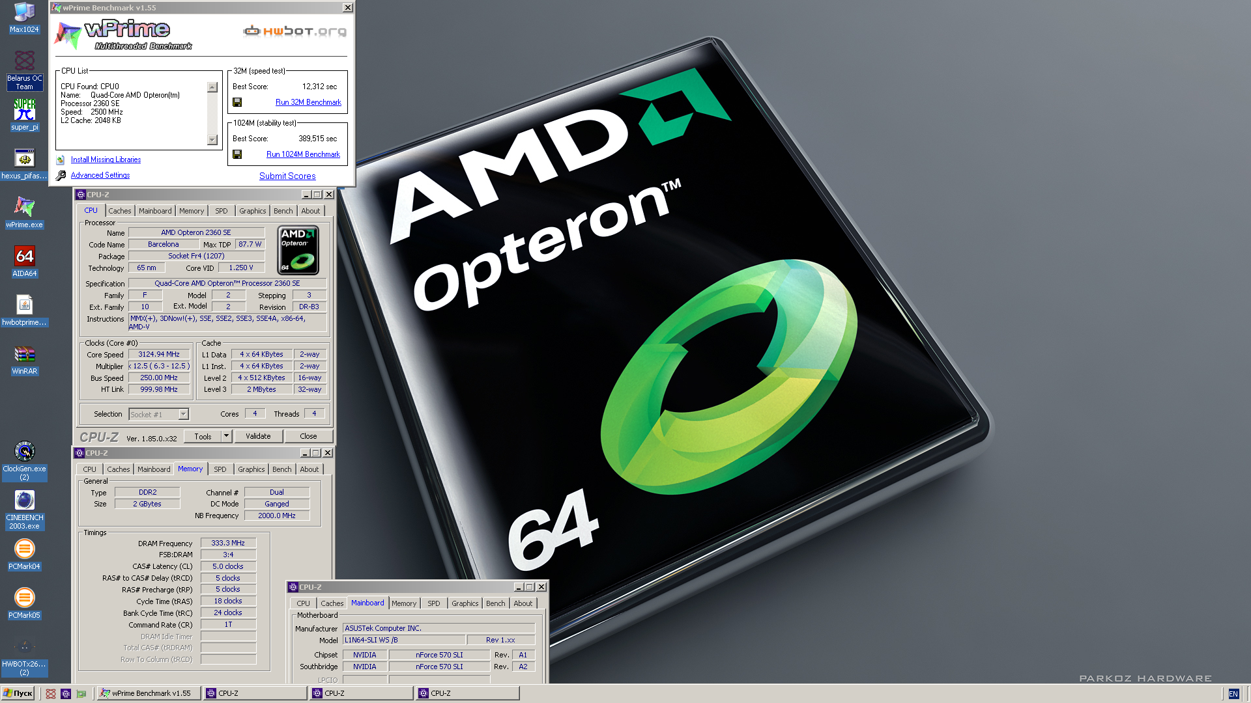Click the save icon for 32M best score
1251x703 pixels.
pyautogui.click(x=237, y=102)
